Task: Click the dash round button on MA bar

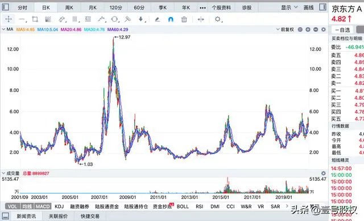Action: point(316,29)
